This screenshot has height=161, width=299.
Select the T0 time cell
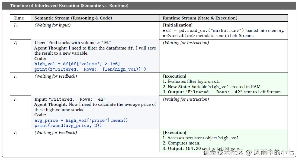coord(16,25)
